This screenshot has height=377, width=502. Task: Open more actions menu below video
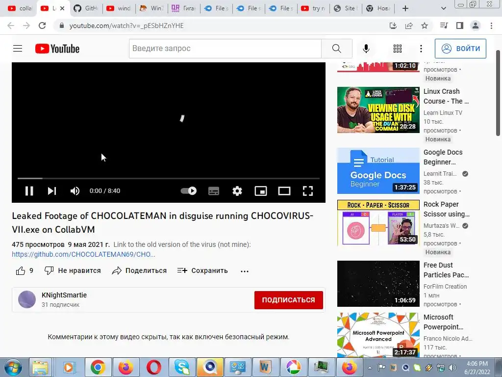pos(244,271)
